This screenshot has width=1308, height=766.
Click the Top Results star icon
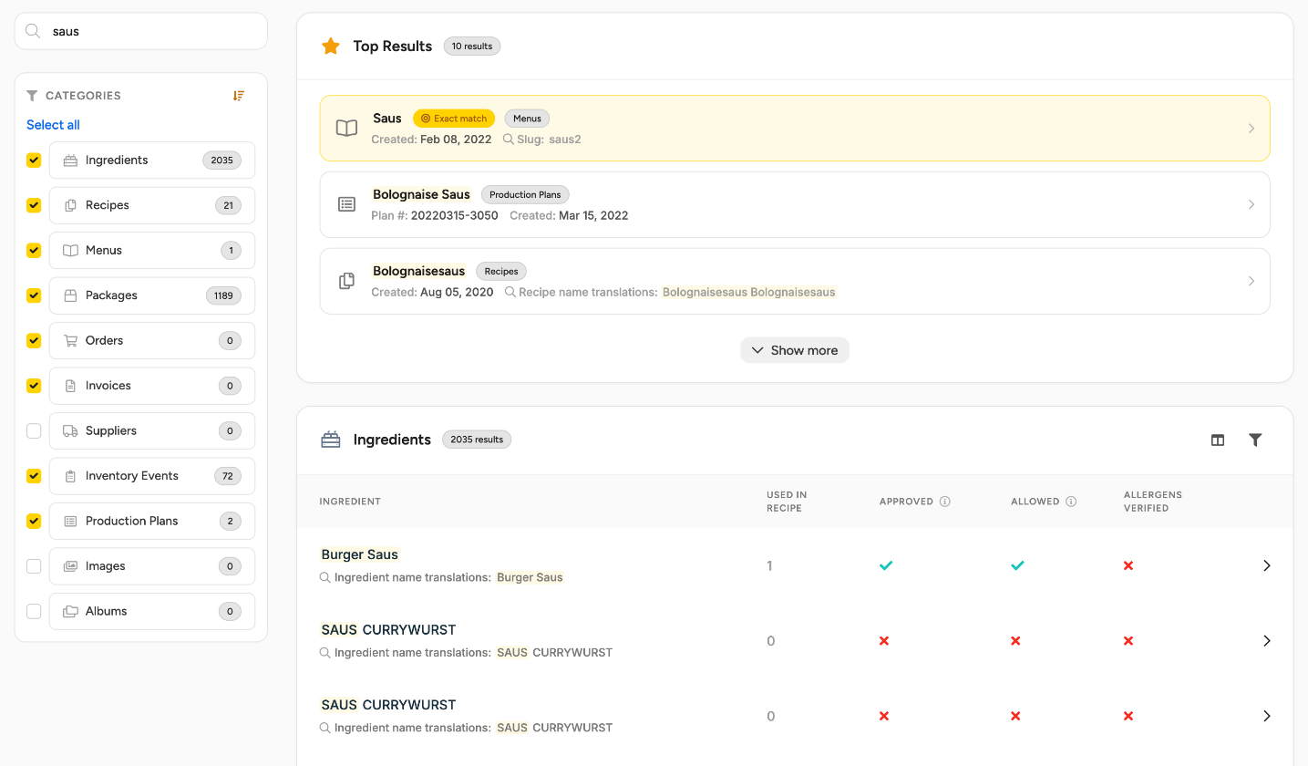pos(331,46)
